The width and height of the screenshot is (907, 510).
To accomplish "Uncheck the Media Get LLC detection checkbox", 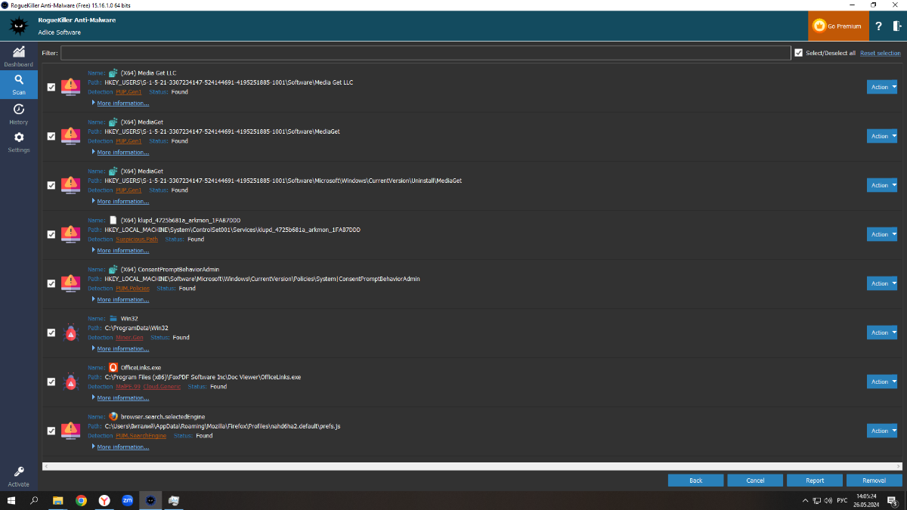I will pos(51,87).
